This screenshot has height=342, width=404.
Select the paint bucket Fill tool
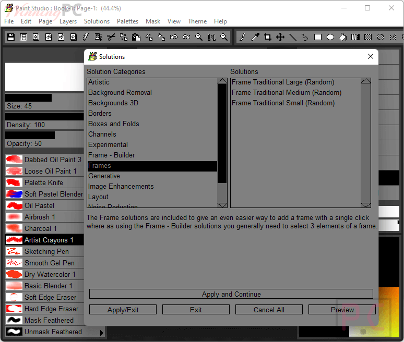pyautogui.click(x=343, y=38)
